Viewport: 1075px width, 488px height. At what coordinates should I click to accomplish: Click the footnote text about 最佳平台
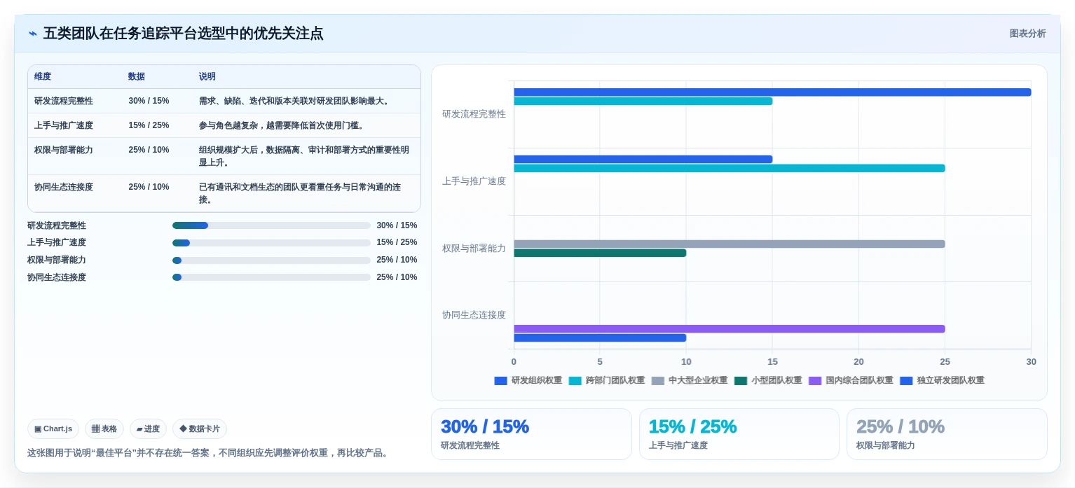click(208, 453)
